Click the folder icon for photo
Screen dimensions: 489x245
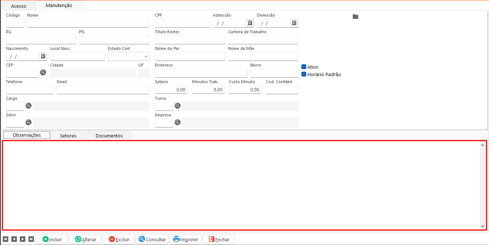click(x=356, y=17)
